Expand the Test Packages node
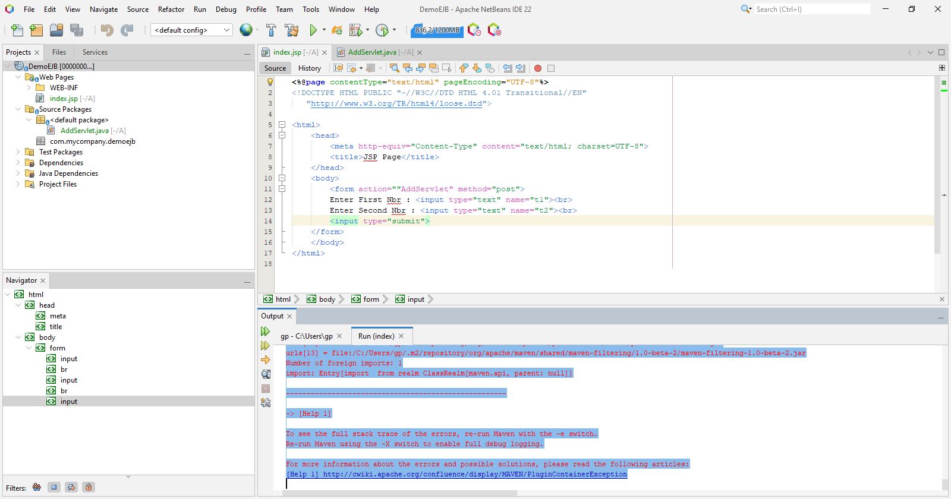The image size is (951, 499). tap(18, 152)
